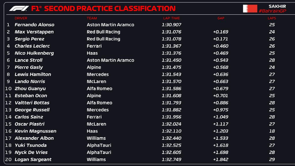The height and width of the screenshot is (166, 295).
Task: Click the DRIVER column header
Action: pos(21,18)
